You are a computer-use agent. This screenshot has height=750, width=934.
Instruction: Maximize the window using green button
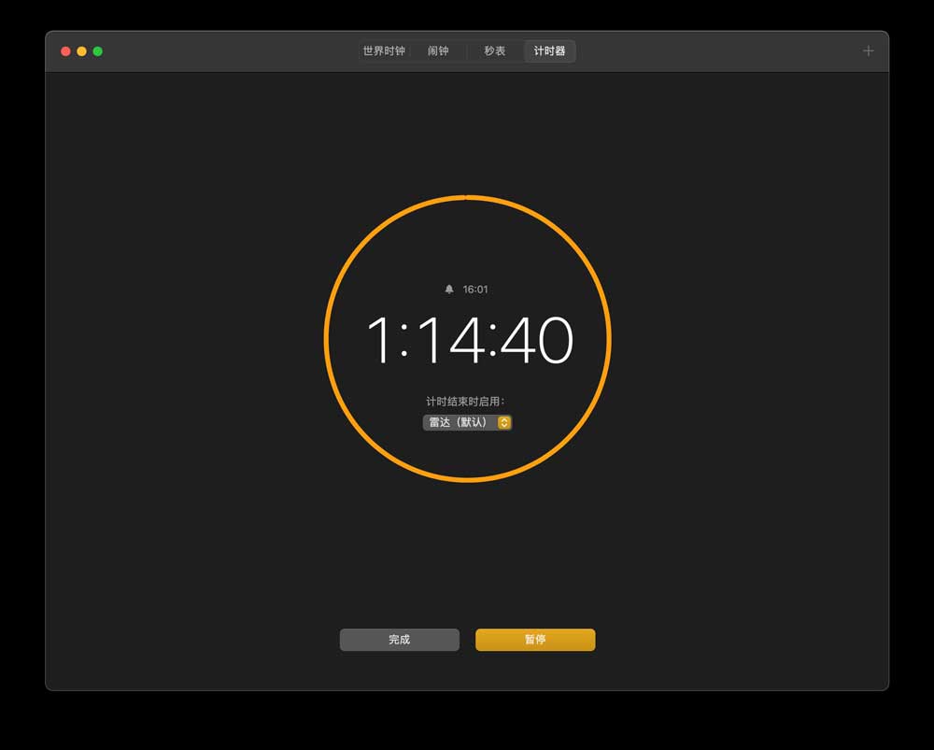pyautogui.click(x=97, y=51)
